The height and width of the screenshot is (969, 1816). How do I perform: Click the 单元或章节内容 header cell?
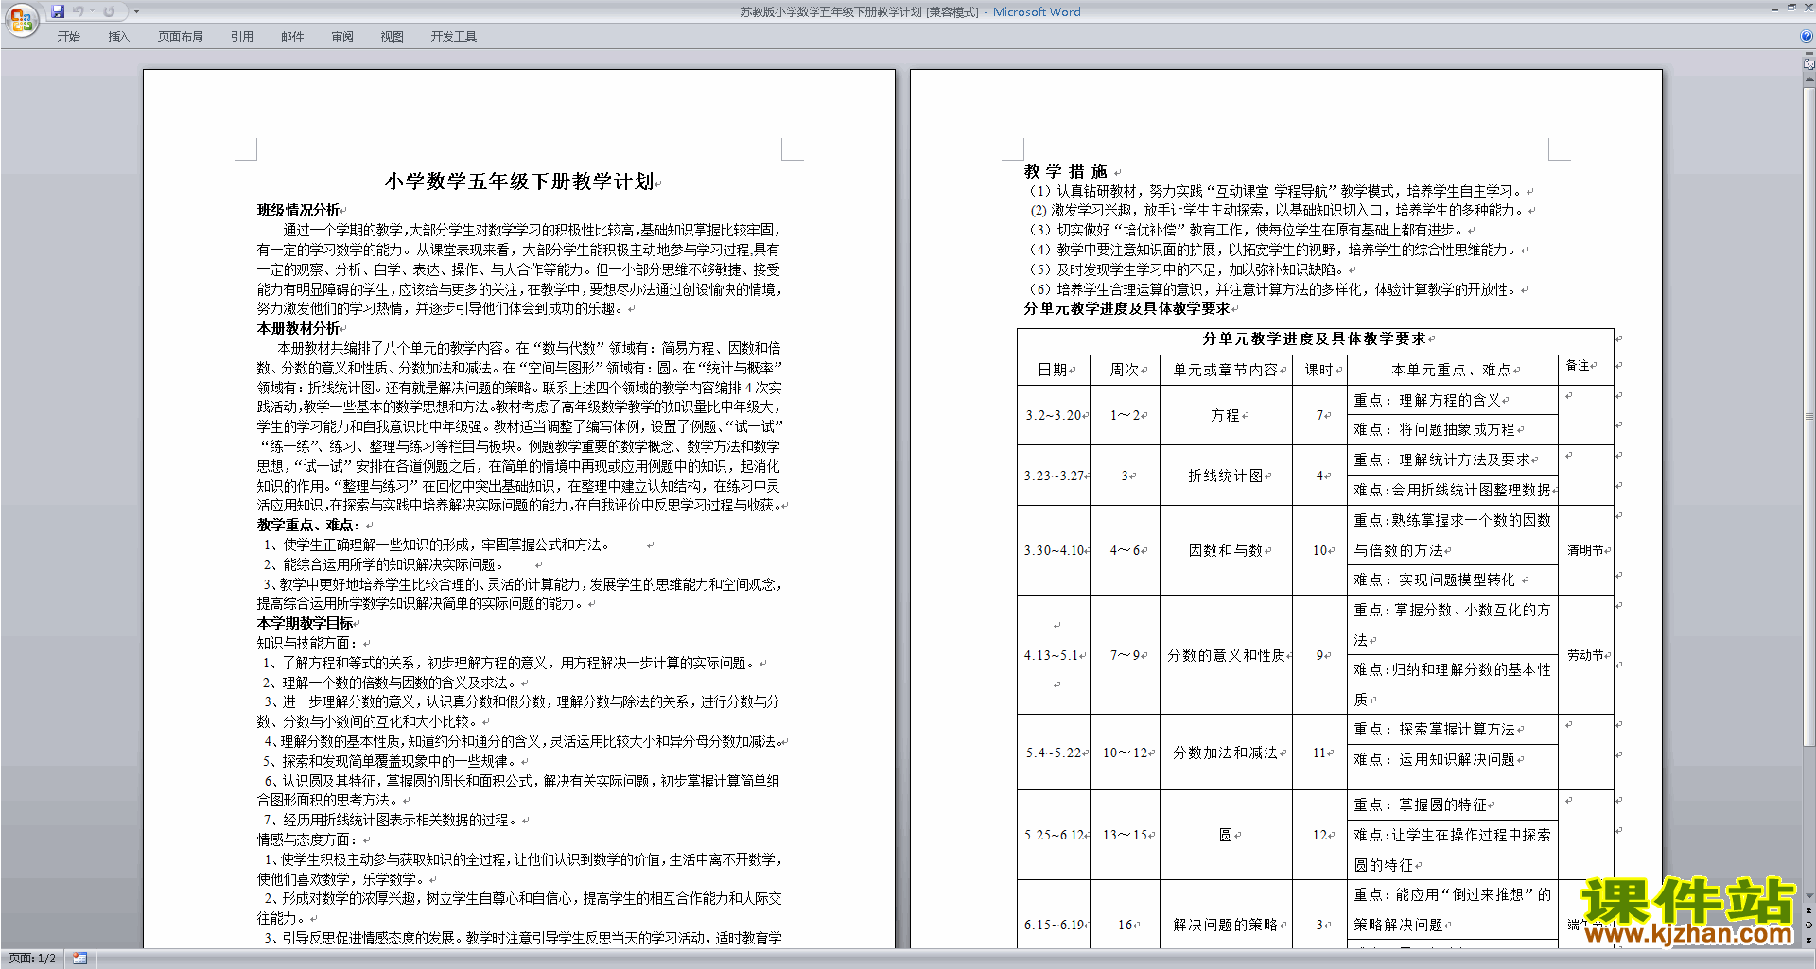tap(1226, 371)
